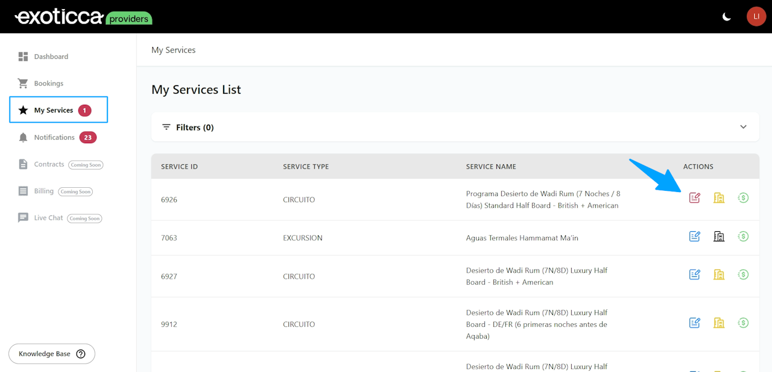Click the Exotica providers logo
Screen dimensions: 772x372
coord(83,17)
